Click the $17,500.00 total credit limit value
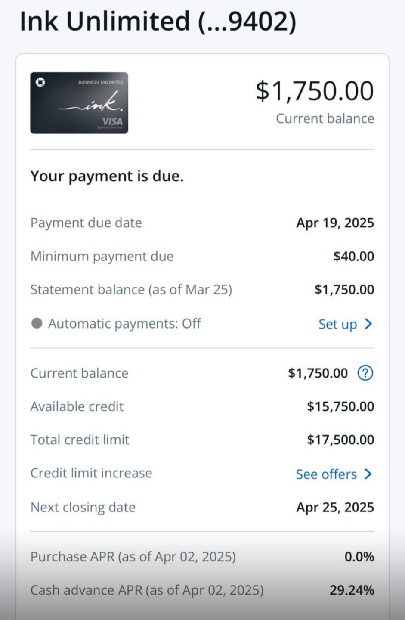The height and width of the screenshot is (620, 405). tap(340, 440)
